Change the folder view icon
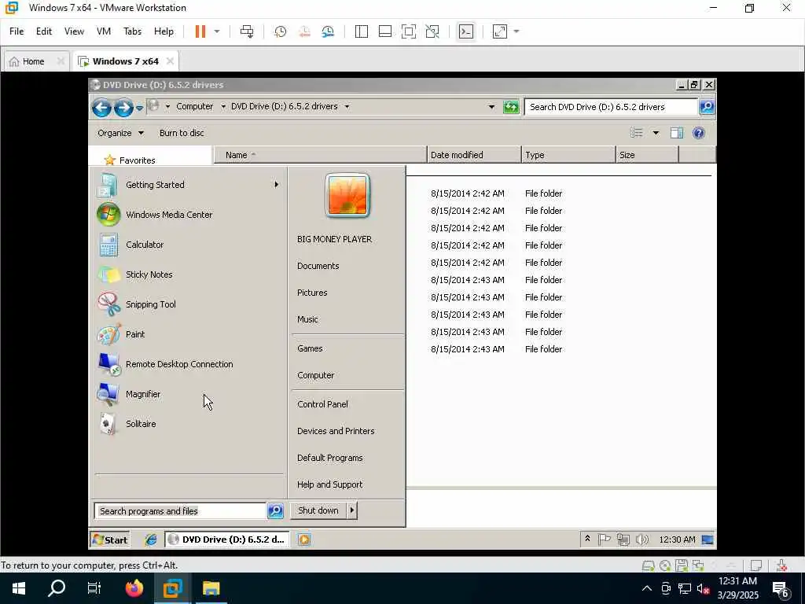Screen dimensions: 805x604 637,133
